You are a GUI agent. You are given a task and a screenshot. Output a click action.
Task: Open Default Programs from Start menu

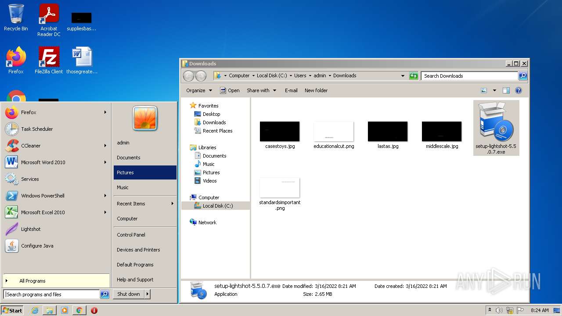[145, 265]
